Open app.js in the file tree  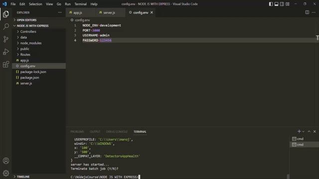[x=39, y=60]
